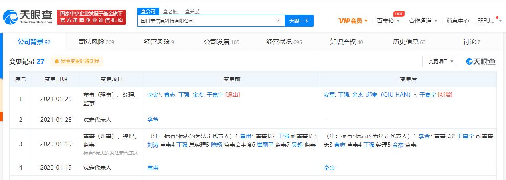This screenshot has height=180, width=506.
Task: Click the HOT badge above 百宝箱
Action: pos(399,14)
